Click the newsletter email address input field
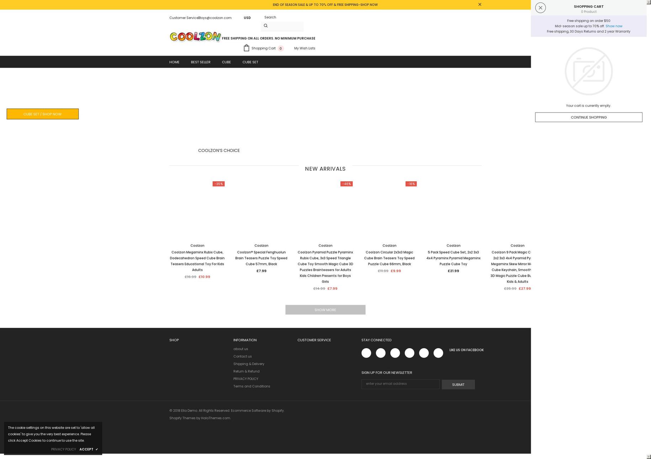The width and height of the screenshot is (651, 459). pos(400,384)
